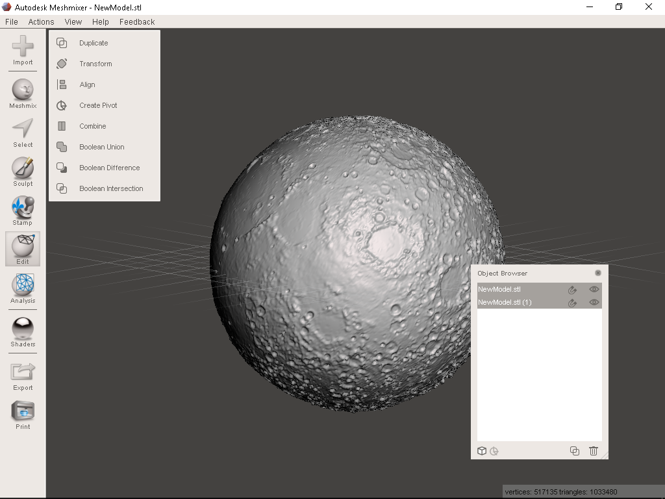
Task: Open the Shaders panel
Action: 23,329
